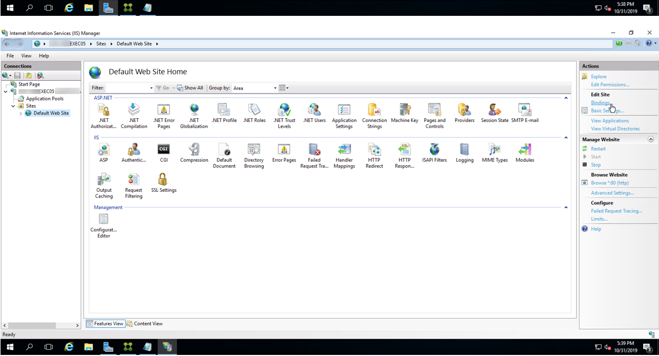Image resolution: width=659 pixels, height=356 pixels.
Task: Click the Filter input field
Action: coord(127,88)
